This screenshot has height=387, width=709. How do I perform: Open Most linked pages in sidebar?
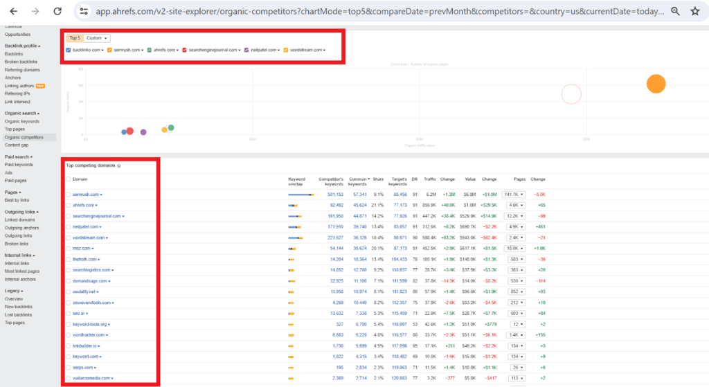pos(22,271)
